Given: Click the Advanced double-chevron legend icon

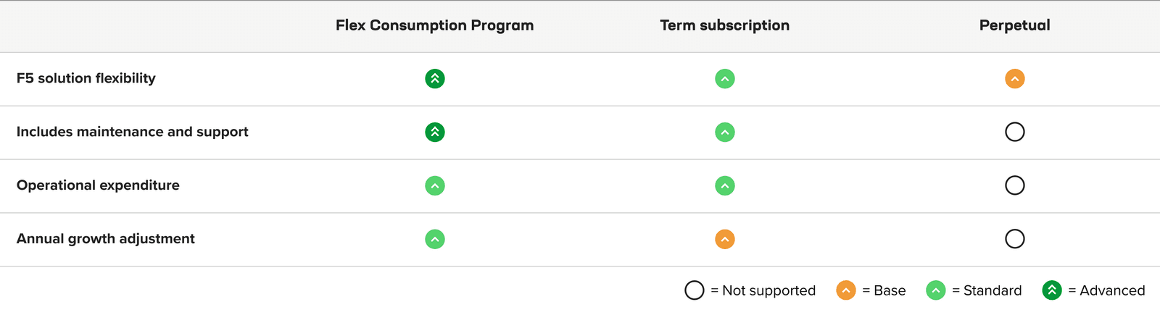Looking at the screenshot, I should [1052, 290].
